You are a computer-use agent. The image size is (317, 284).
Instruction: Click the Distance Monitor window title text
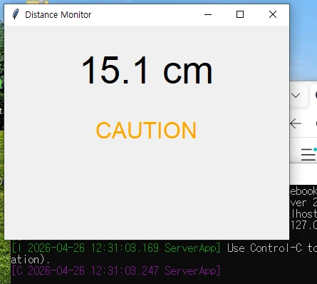point(58,15)
